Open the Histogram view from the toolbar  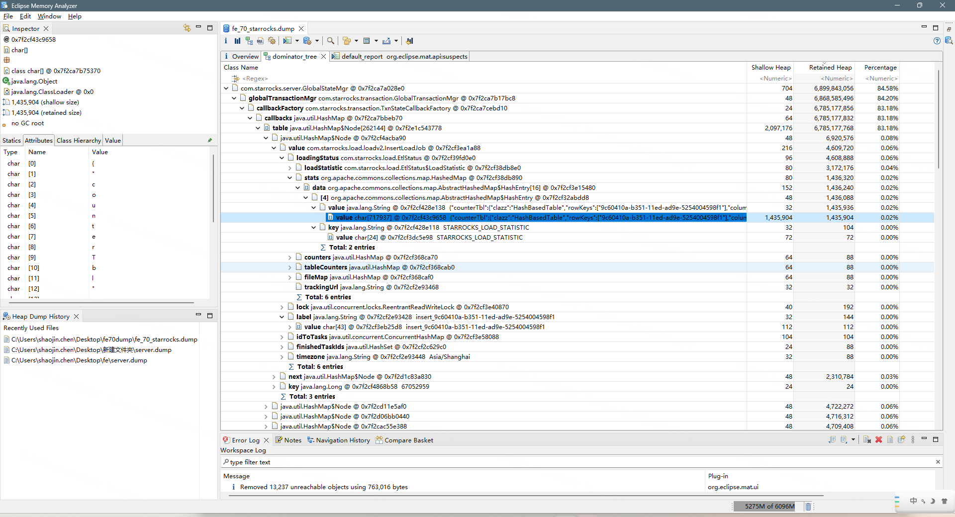pyautogui.click(x=237, y=41)
